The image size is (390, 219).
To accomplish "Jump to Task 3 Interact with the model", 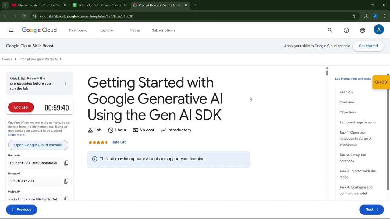I will (358, 174).
